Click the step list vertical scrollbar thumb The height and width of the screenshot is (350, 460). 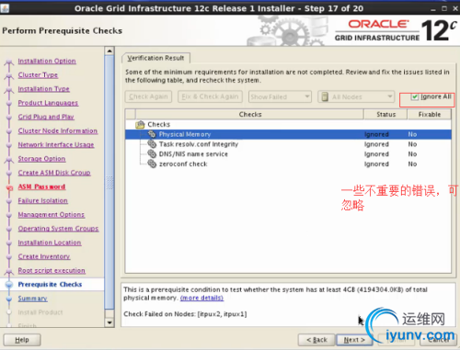pos(109,183)
